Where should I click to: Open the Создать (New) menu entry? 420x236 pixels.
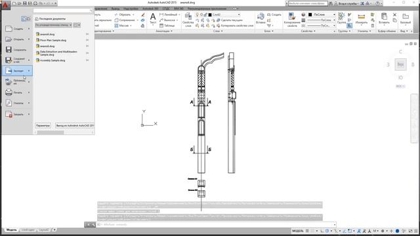[18, 29]
